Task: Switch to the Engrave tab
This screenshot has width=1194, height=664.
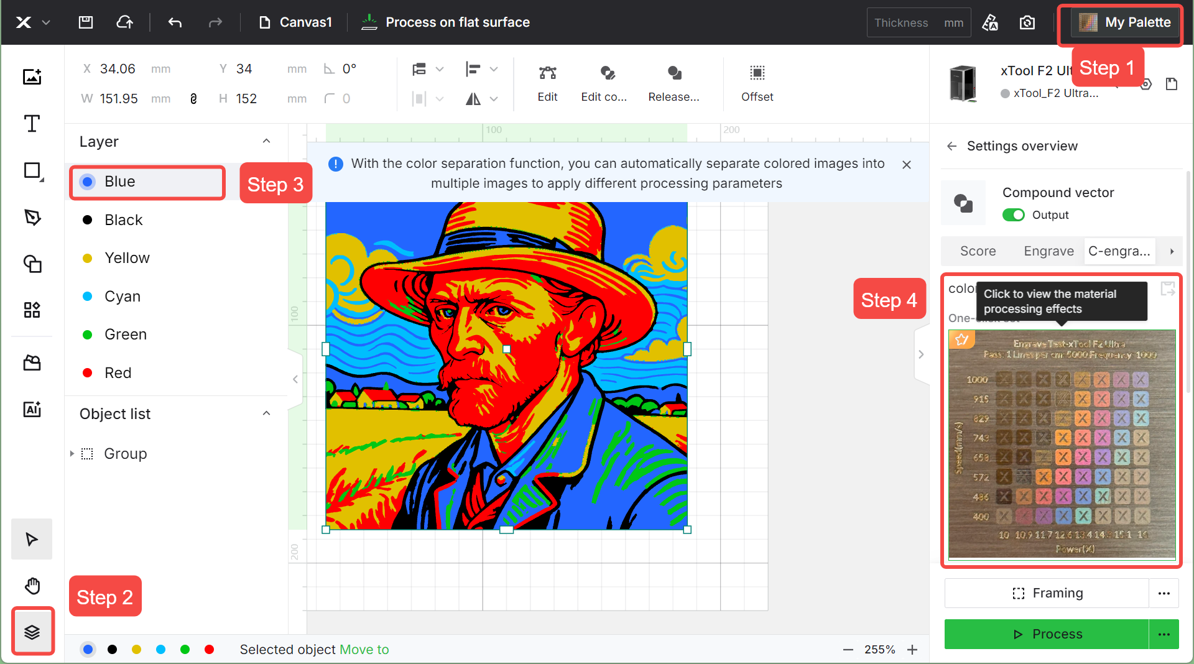Action: (1048, 251)
